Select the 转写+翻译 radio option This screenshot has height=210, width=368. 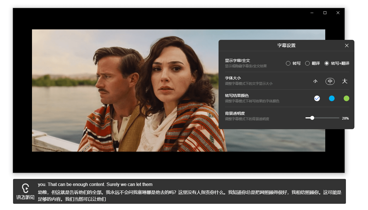pyautogui.click(x=337, y=63)
